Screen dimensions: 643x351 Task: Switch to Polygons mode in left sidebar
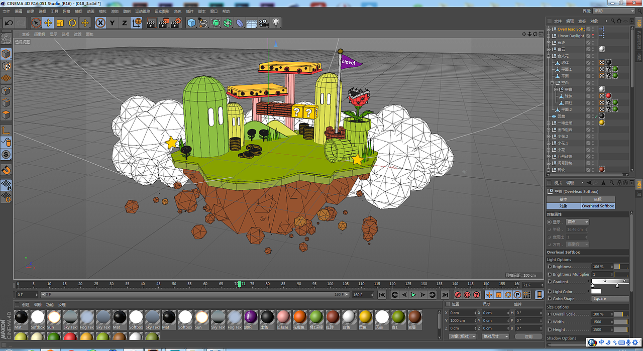(x=6, y=115)
